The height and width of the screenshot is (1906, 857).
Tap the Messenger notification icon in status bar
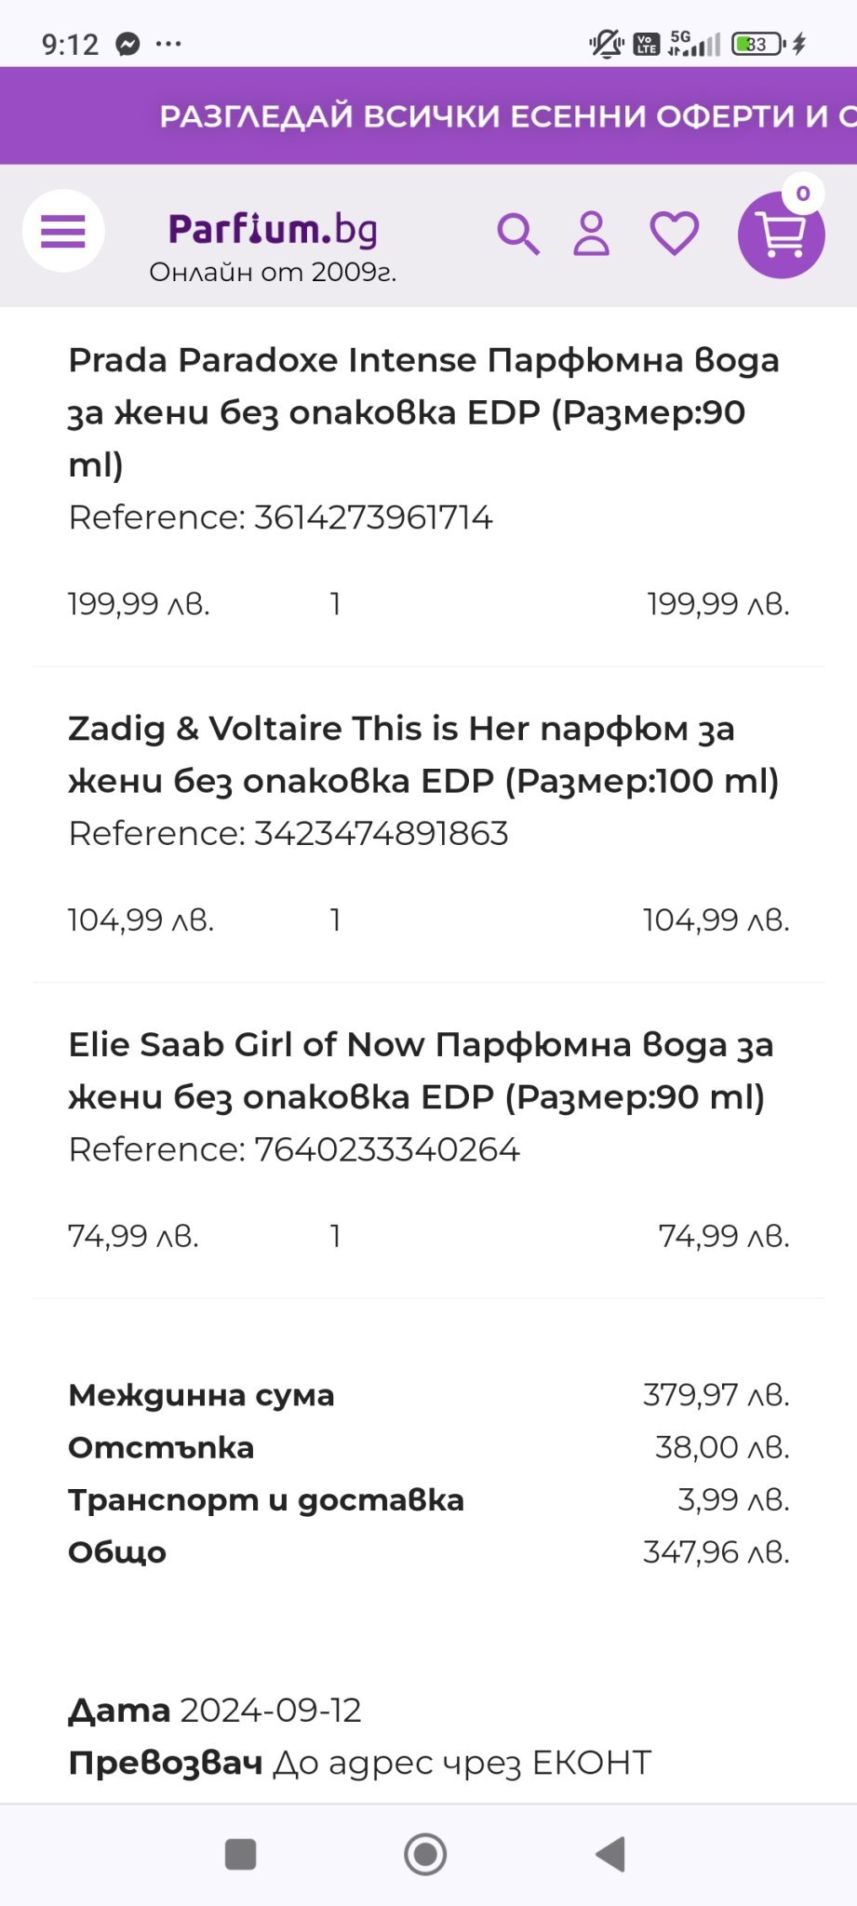click(x=127, y=44)
